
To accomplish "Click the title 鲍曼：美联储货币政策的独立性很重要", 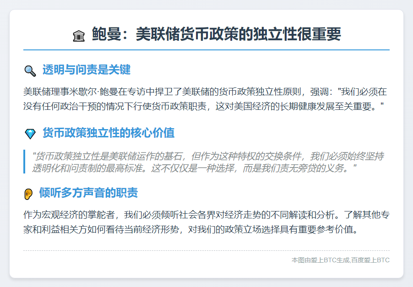I will click(215, 33).
